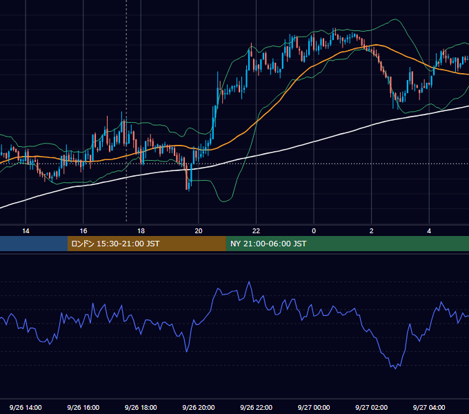The height and width of the screenshot is (414, 469).
Task: Click hour label 22 on price chart axis
Action: pos(256,231)
